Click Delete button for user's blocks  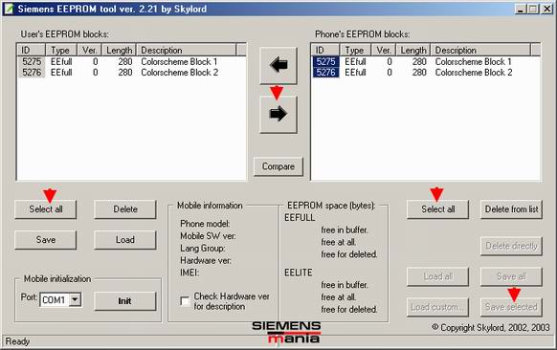click(x=125, y=209)
